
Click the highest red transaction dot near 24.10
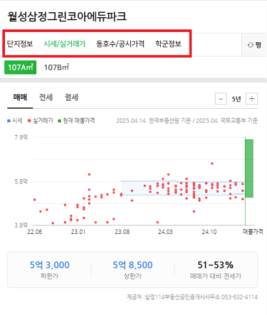coord(212,163)
